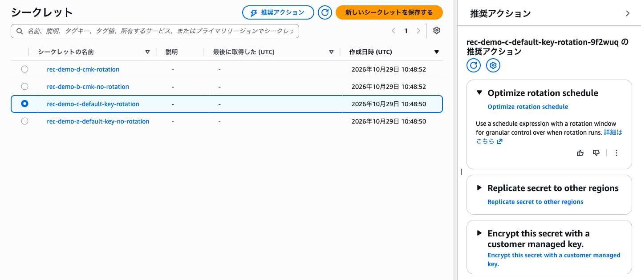Click the 推奨アクション side panel title
The width and height of the screenshot is (641, 280).
(x=500, y=14)
